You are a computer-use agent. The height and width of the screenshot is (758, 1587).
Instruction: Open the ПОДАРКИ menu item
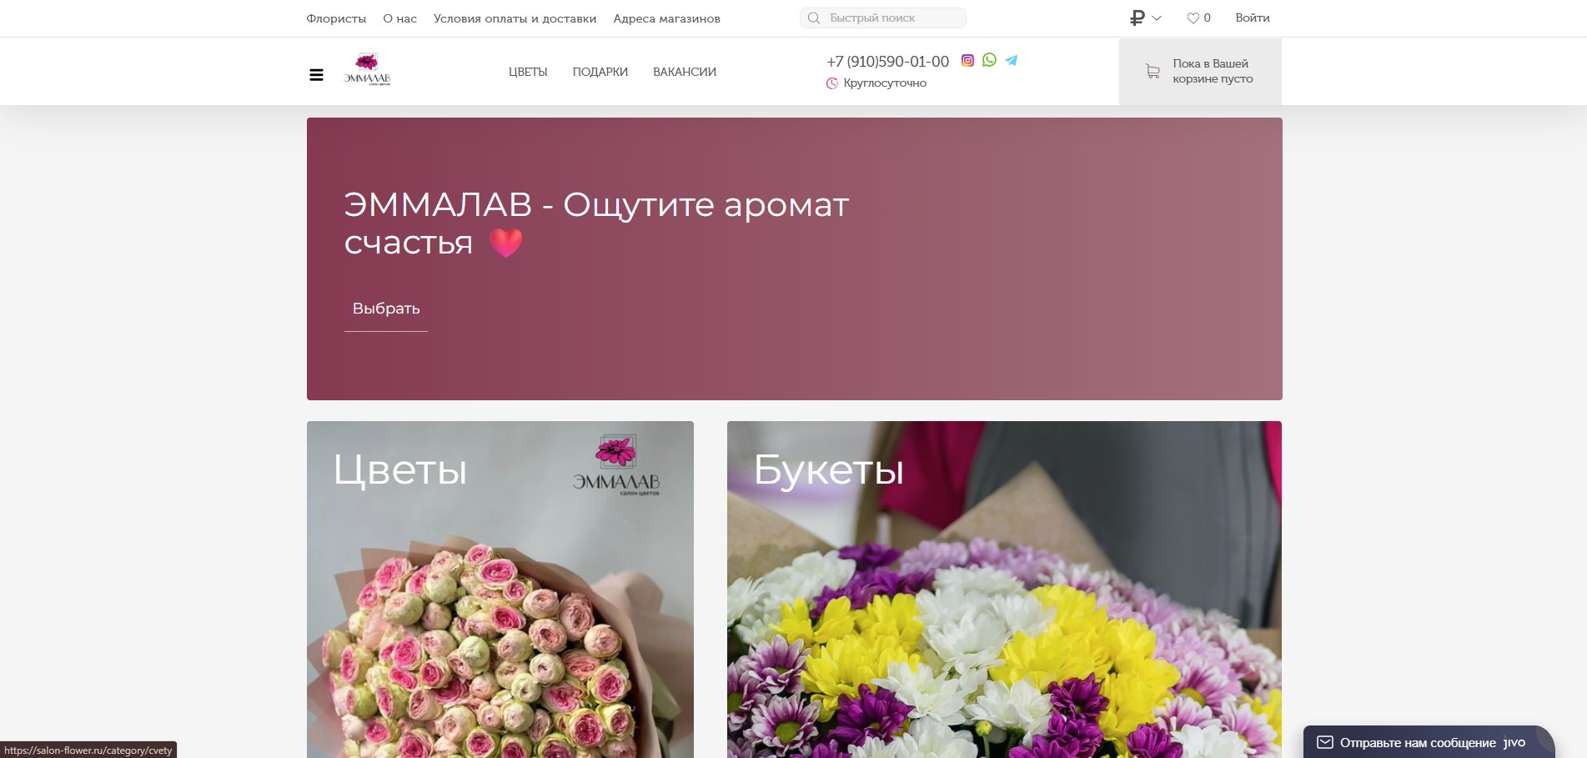point(600,72)
